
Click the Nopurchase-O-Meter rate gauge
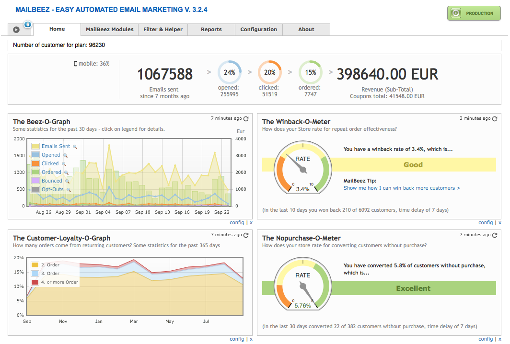pyautogui.click(x=303, y=284)
